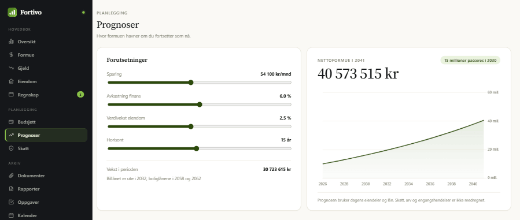Click the HOVEDBOK sidebar section header
Viewport: 520px width, 220px height.
click(20, 29)
